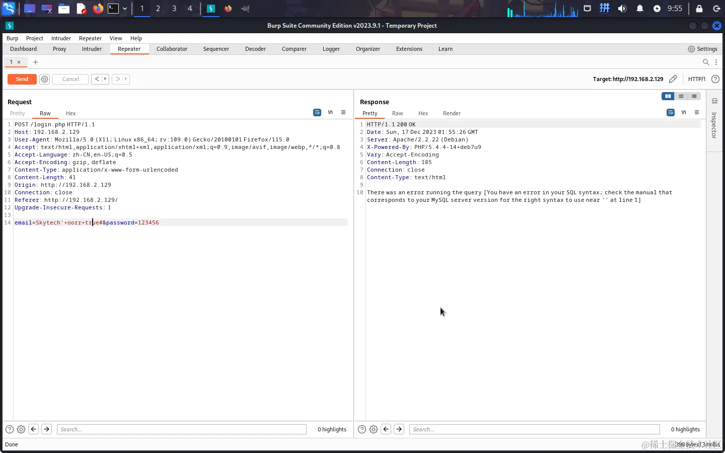
Task: Open request search help icon
Action: pos(10,429)
